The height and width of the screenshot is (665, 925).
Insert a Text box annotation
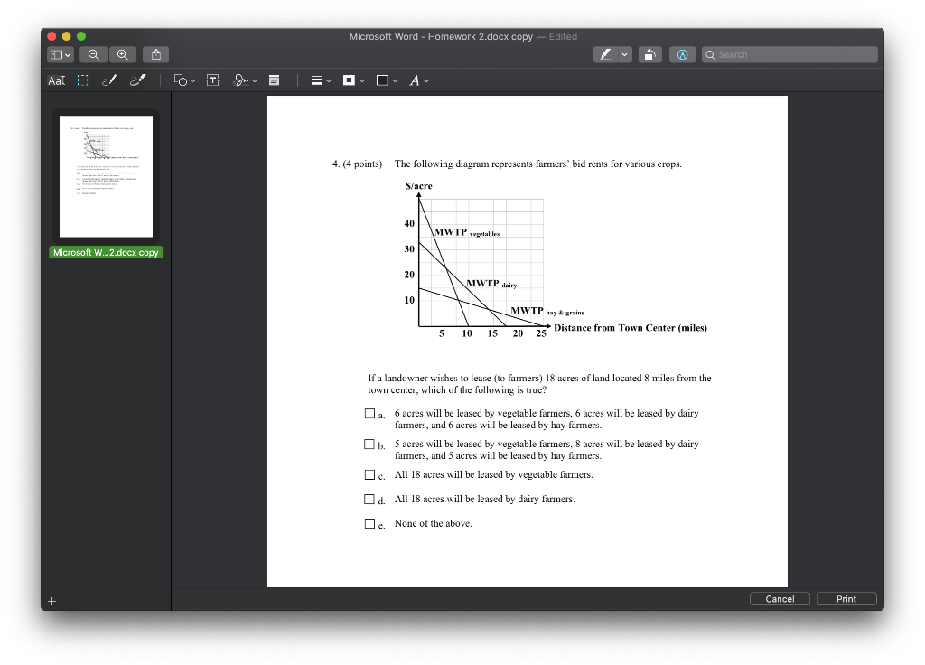coord(213,80)
